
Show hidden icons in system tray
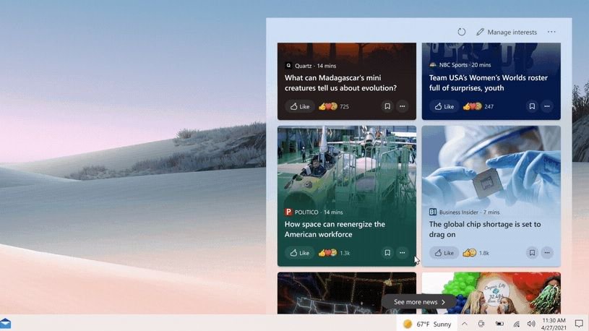465,324
